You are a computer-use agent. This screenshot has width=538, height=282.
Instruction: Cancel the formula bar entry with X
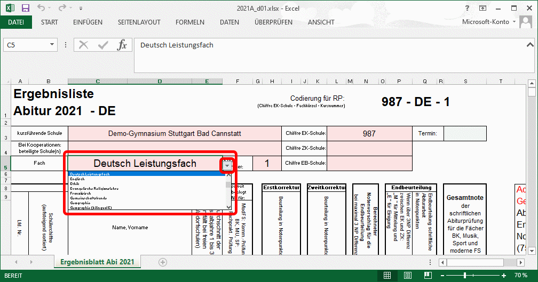point(84,45)
